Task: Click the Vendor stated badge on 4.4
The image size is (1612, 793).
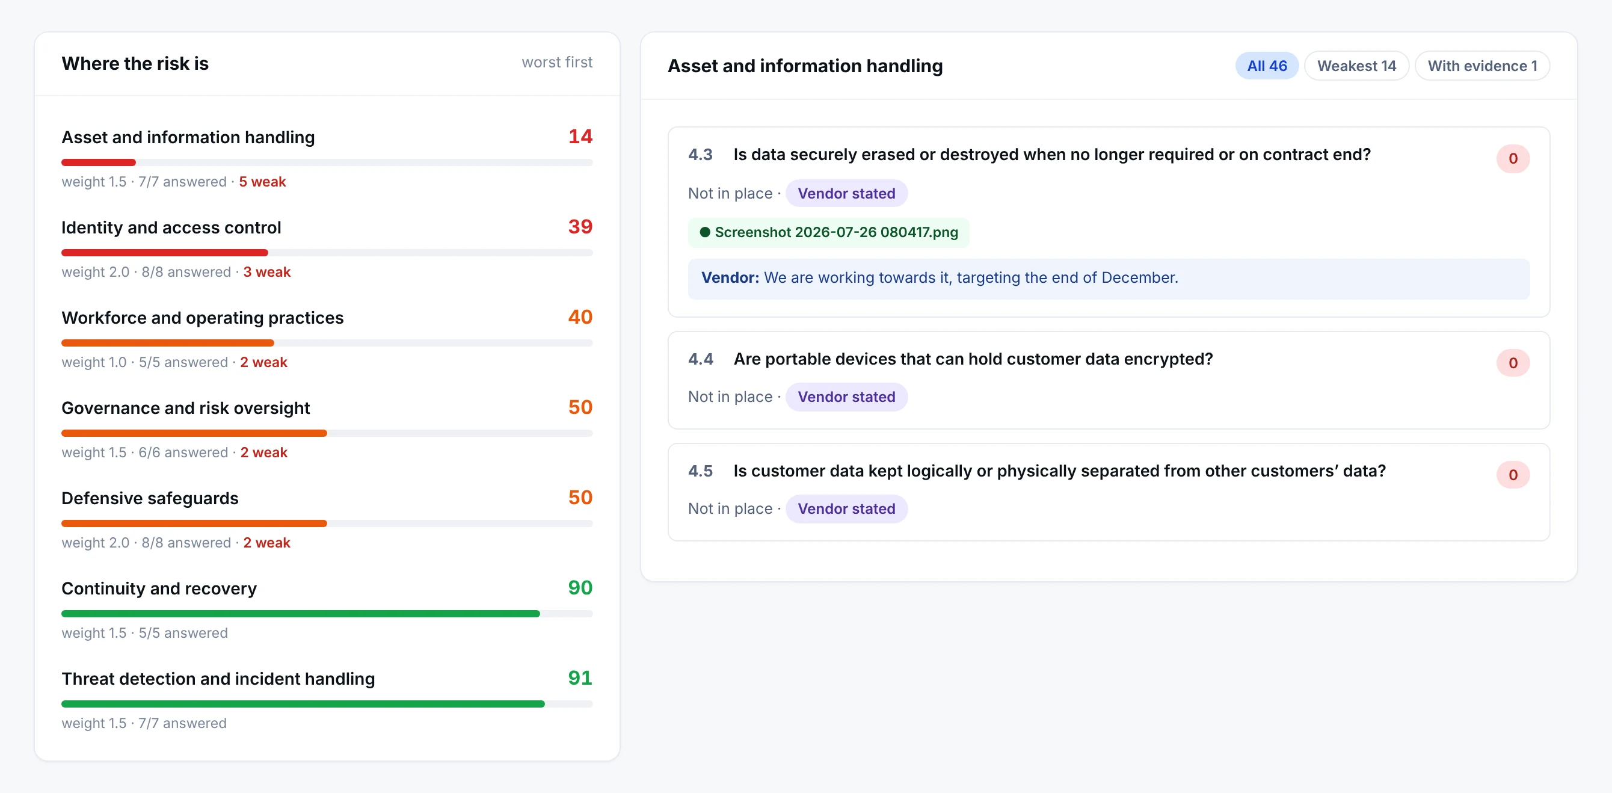Action: pos(846,397)
